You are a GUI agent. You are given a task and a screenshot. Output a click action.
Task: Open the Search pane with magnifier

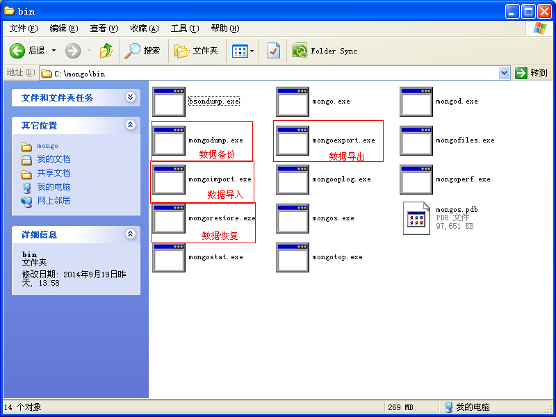pos(142,51)
